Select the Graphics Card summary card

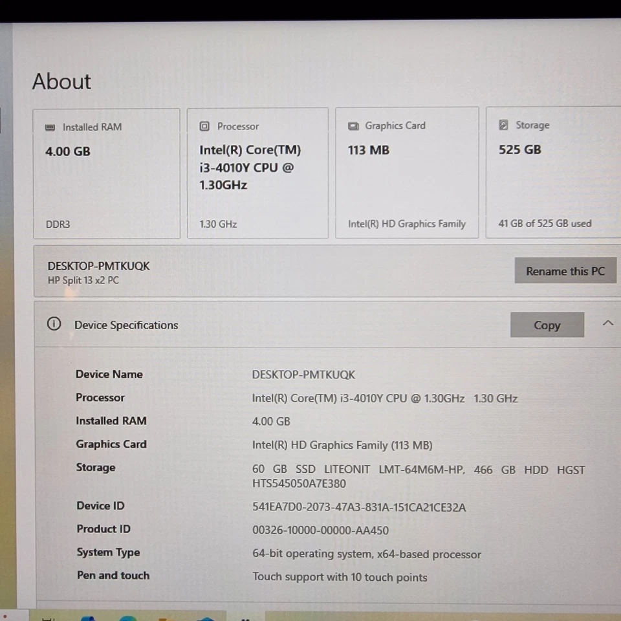(406, 173)
